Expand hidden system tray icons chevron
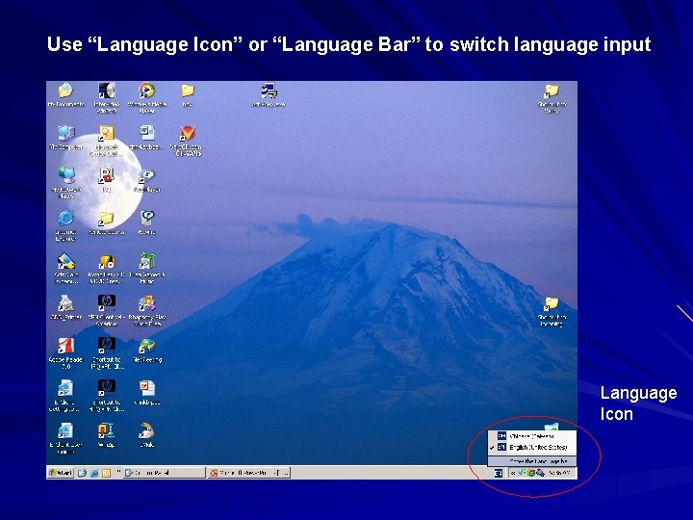693x520 pixels. (x=513, y=473)
